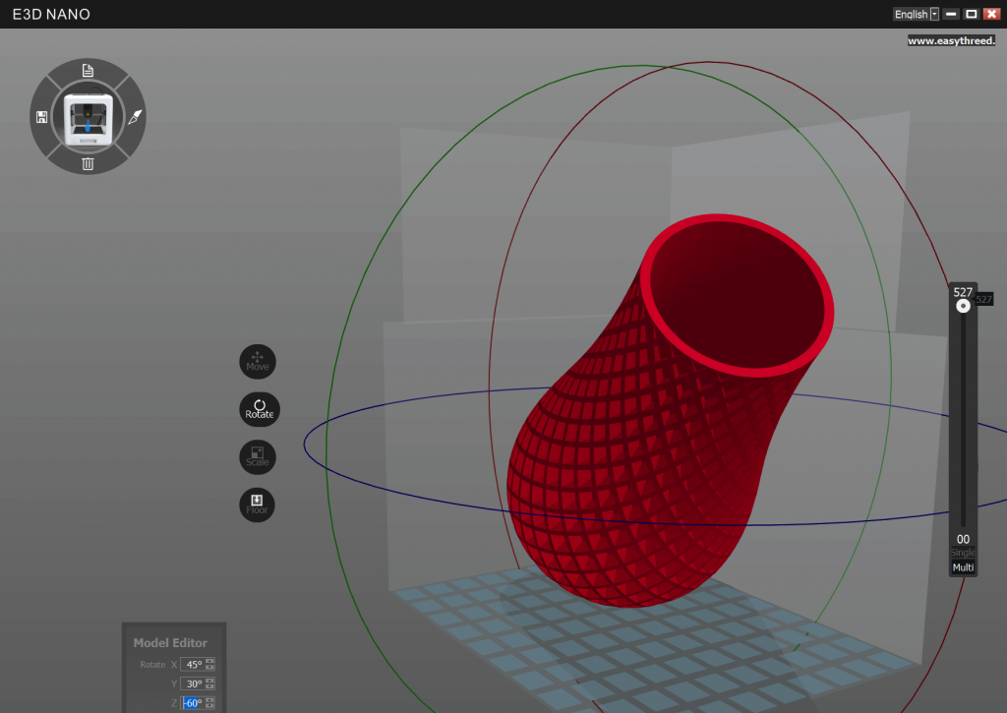Screen dimensions: 1007x713
Task: Switch to Single layer view mode
Action: click(962, 553)
